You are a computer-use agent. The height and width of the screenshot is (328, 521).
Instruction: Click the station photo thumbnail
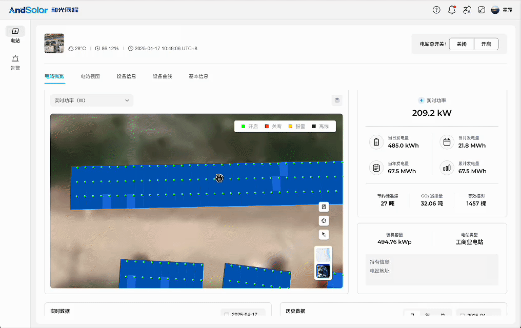54,44
